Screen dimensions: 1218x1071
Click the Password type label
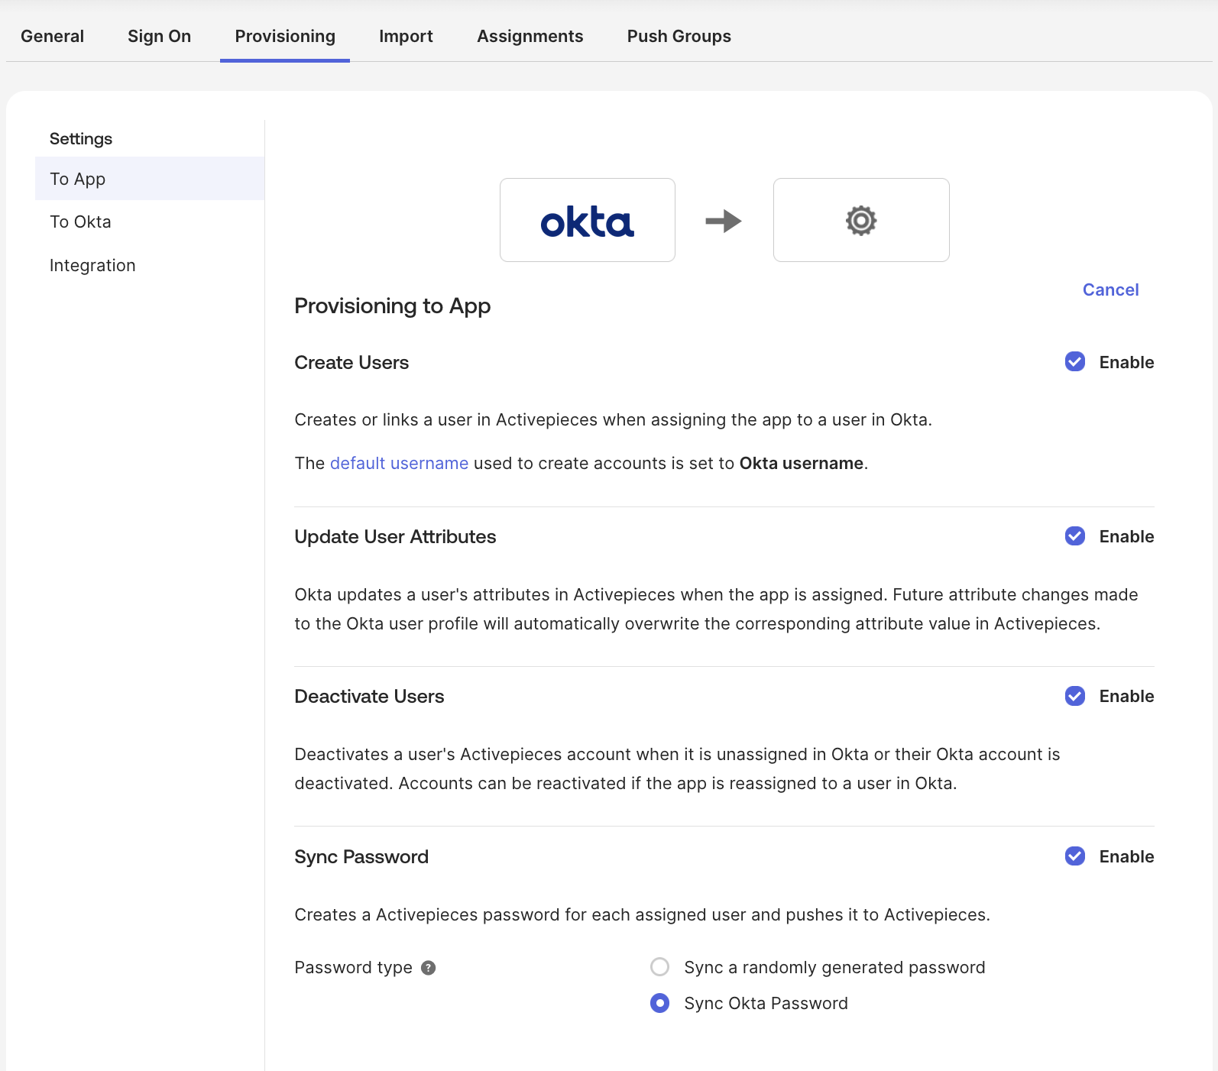(x=353, y=967)
